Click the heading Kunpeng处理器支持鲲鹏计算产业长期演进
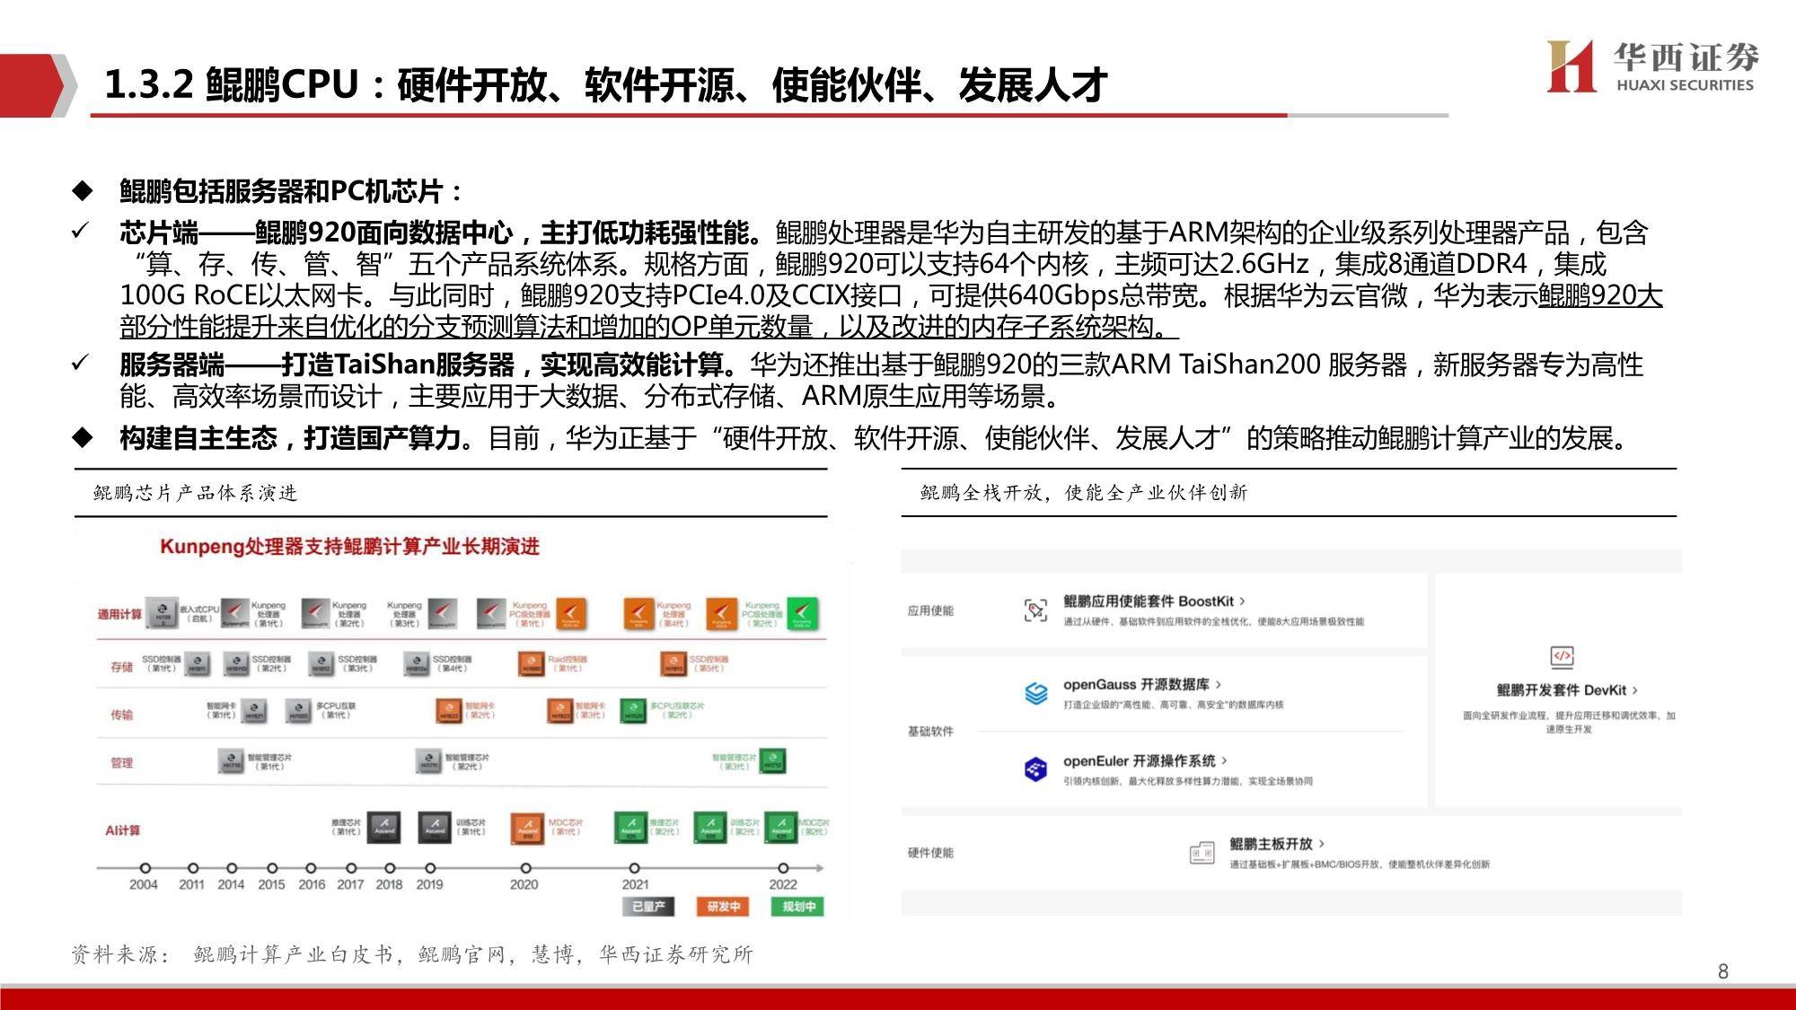The height and width of the screenshot is (1010, 1796). 349,547
